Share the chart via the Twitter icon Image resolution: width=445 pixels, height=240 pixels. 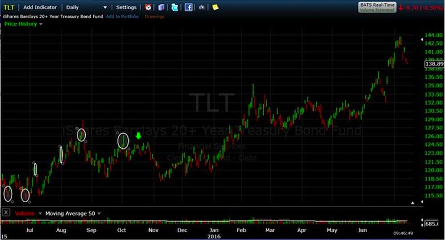pyautogui.click(x=175, y=7)
